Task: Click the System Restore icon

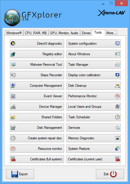Action: click(117, 149)
